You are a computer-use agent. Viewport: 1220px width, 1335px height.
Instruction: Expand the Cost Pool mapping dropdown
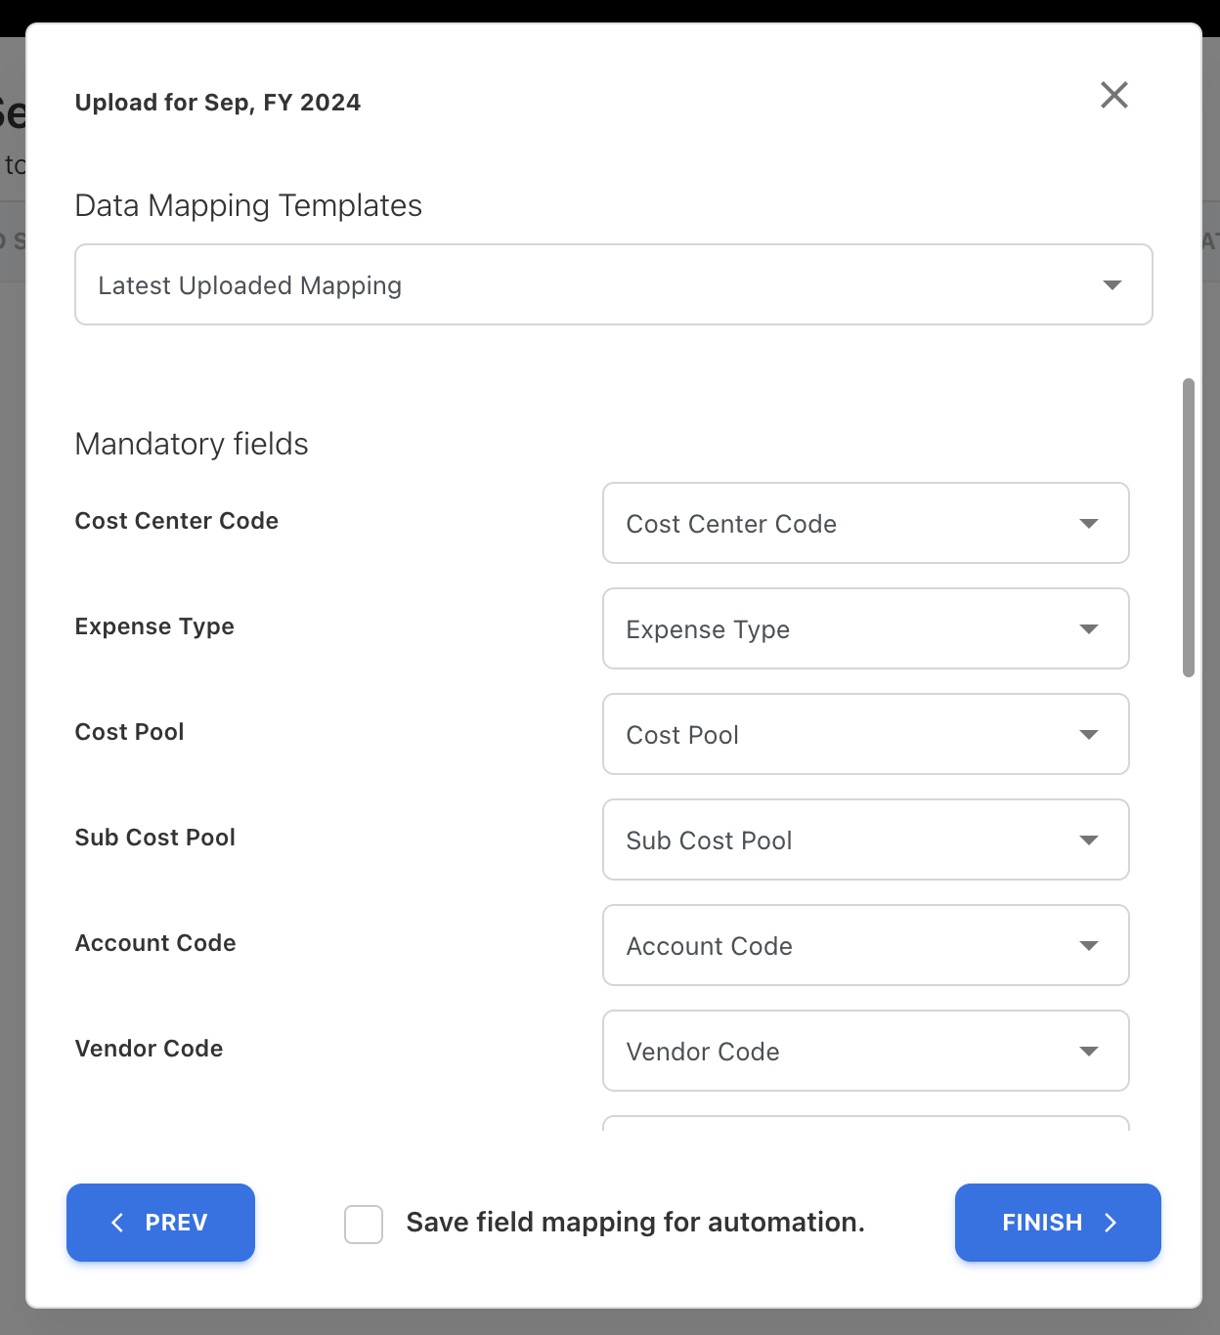(x=865, y=734)
